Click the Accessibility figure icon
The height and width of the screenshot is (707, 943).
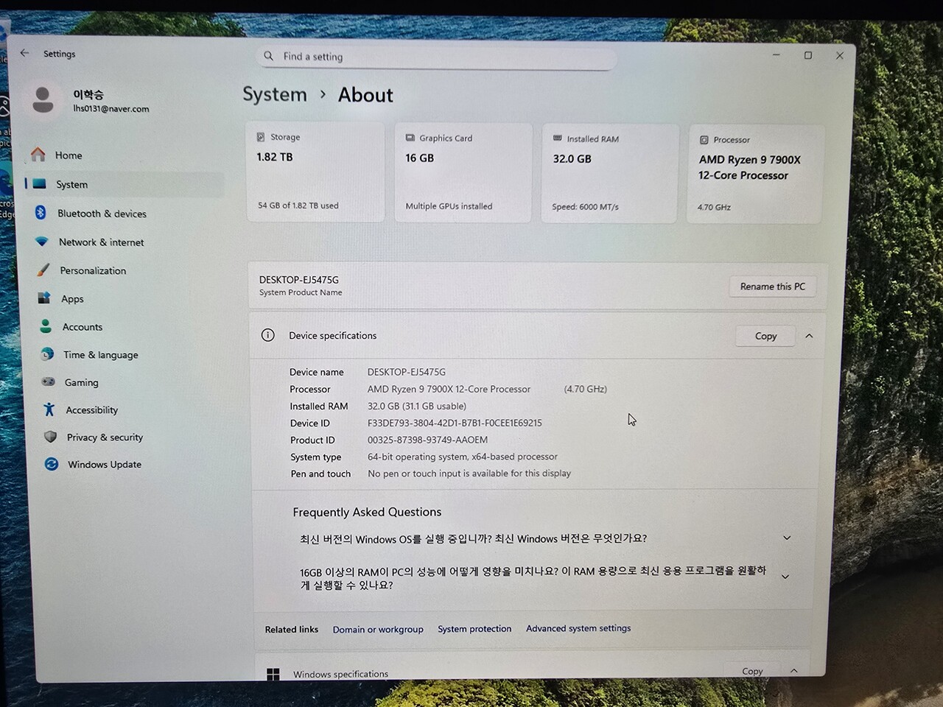click(49, 409)
